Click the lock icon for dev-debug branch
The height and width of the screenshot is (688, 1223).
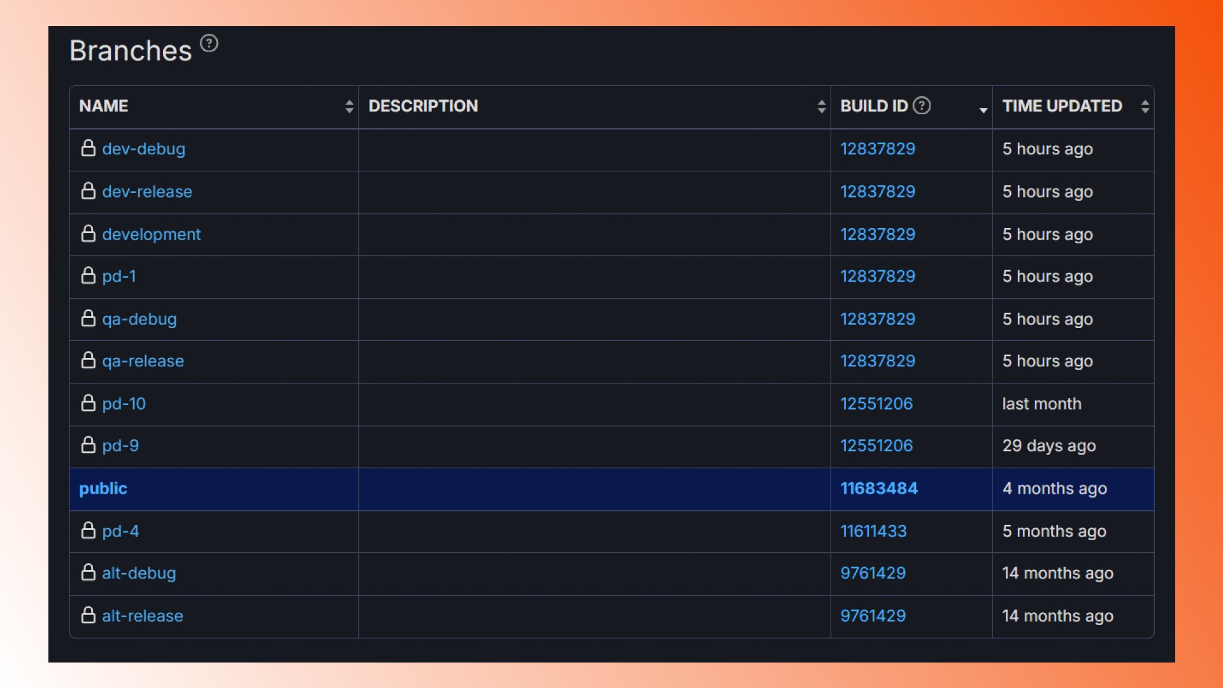pos(89,148)
